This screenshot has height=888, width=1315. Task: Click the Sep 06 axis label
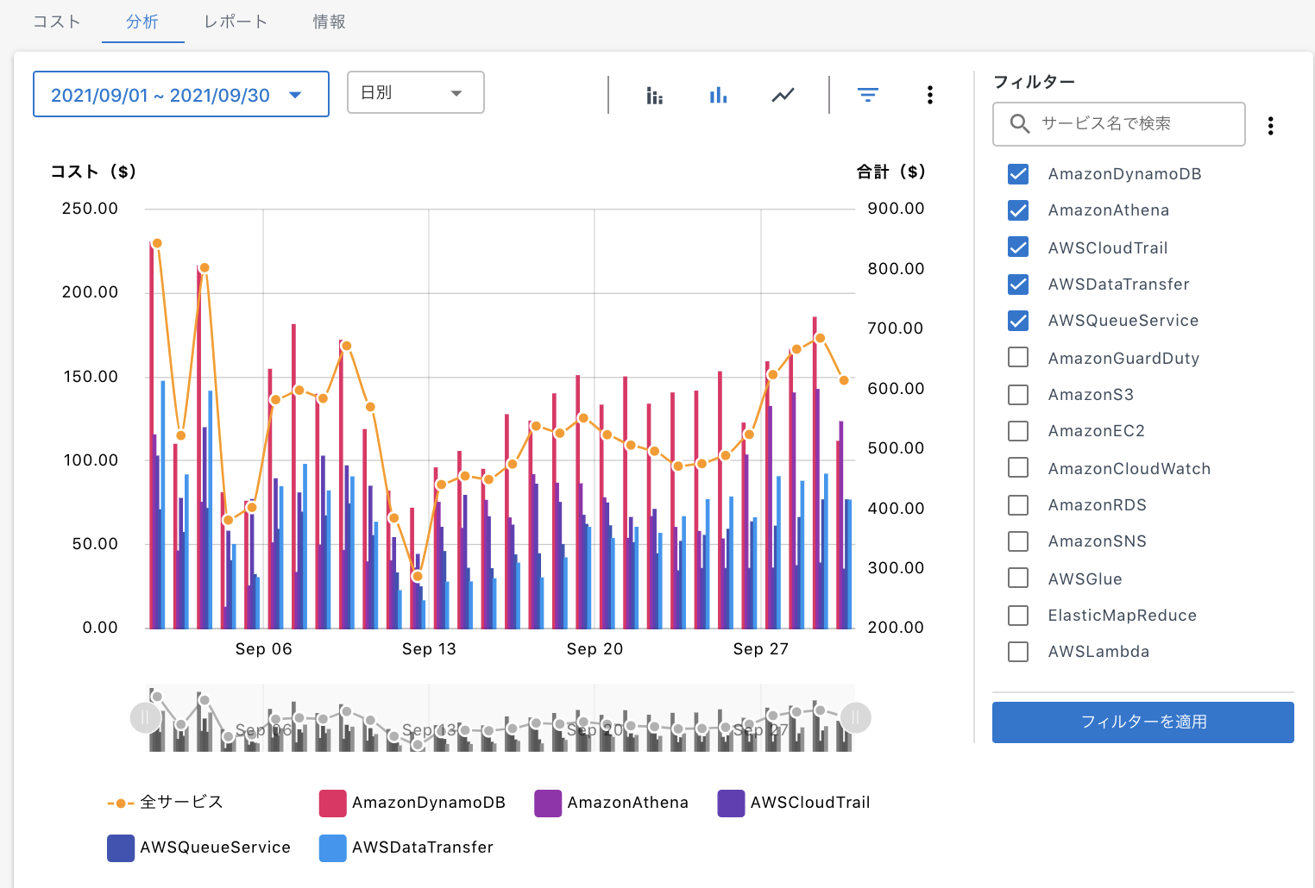click(264, 649)
